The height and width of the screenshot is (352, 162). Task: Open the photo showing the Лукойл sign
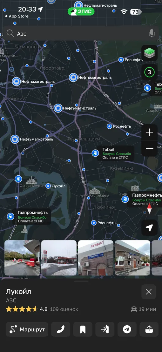[96, 258]
